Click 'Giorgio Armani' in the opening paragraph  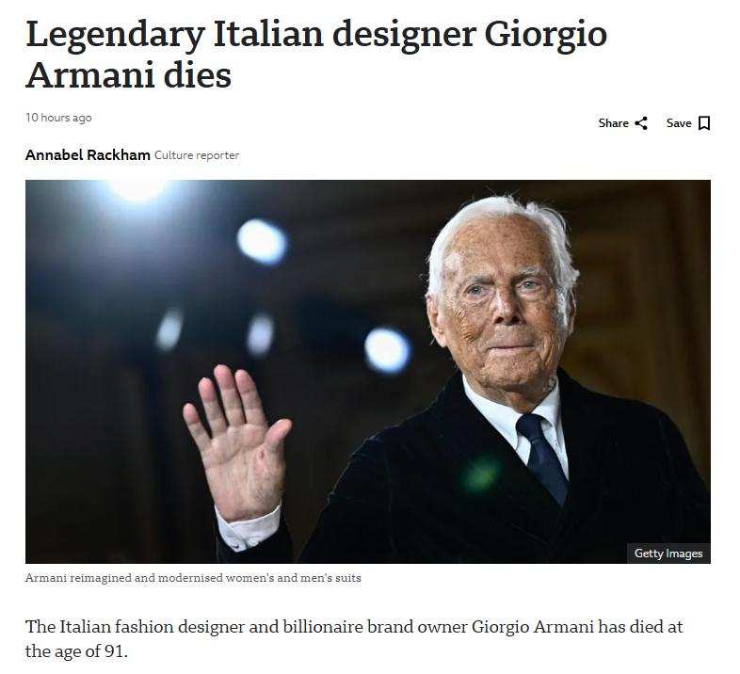[532, 627]
